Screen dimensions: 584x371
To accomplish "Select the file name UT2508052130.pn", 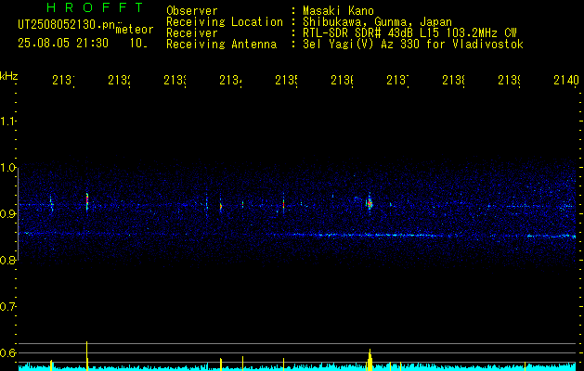I will (66, 25).
